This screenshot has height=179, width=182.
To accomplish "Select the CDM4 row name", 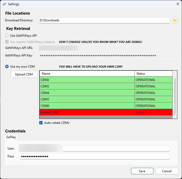I will point(87,93).
